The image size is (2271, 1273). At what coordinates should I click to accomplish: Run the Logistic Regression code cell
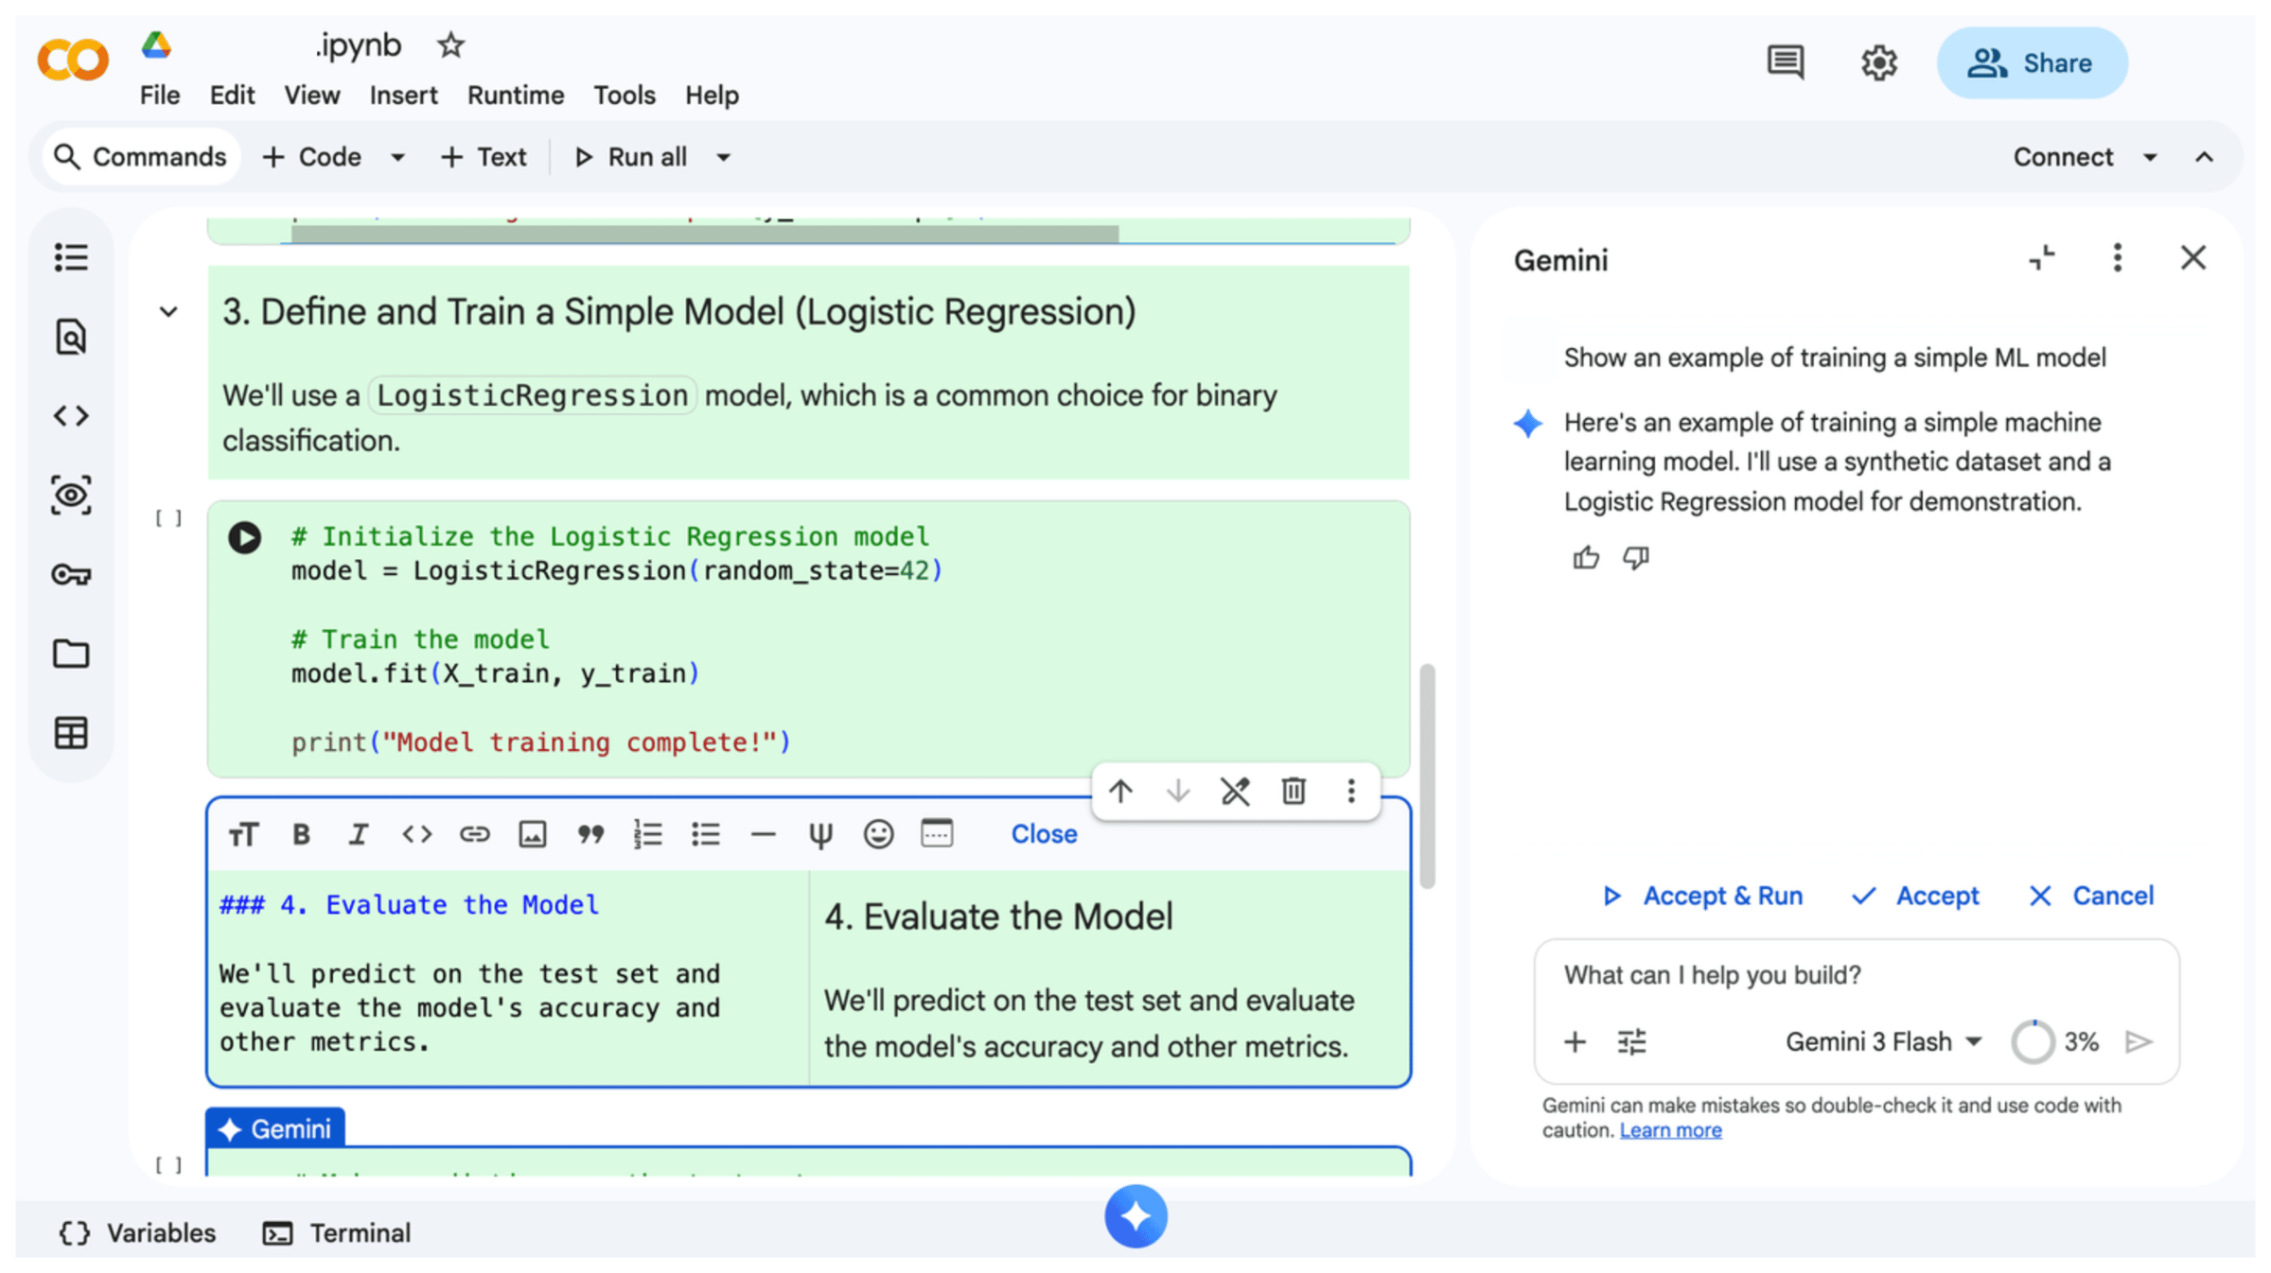point(244,537)
